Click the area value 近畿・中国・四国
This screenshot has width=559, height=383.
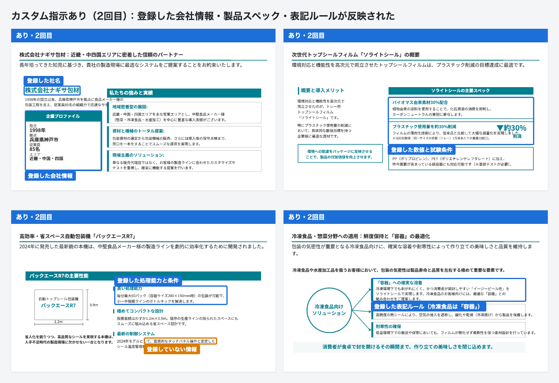tap(46, 159)
